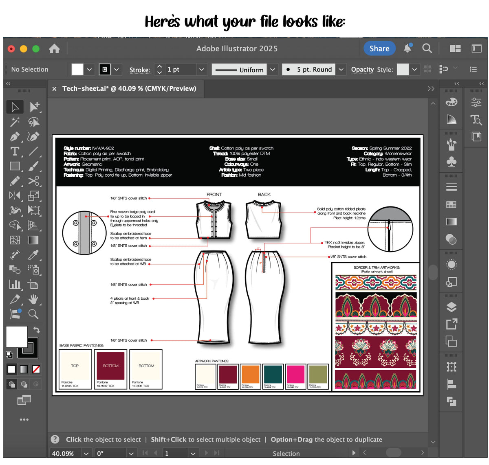Viewport: 489px width, 465px height.
Task: Select the Scissors tool
Action: pos(34,181)
